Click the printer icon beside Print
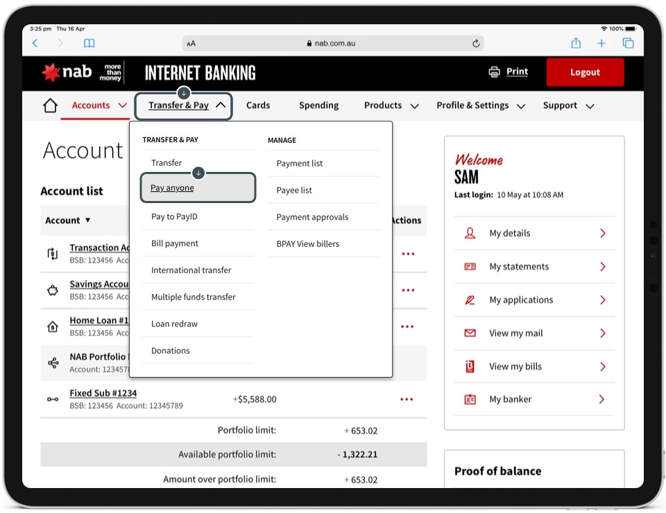The image size is (666, 513). click(x=494, y=71)
